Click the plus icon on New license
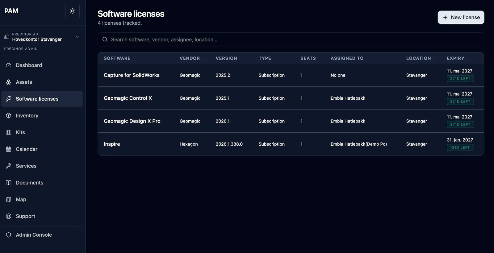Image resolution: width=494 pixels, height=253 pixels. pos(445,18)
